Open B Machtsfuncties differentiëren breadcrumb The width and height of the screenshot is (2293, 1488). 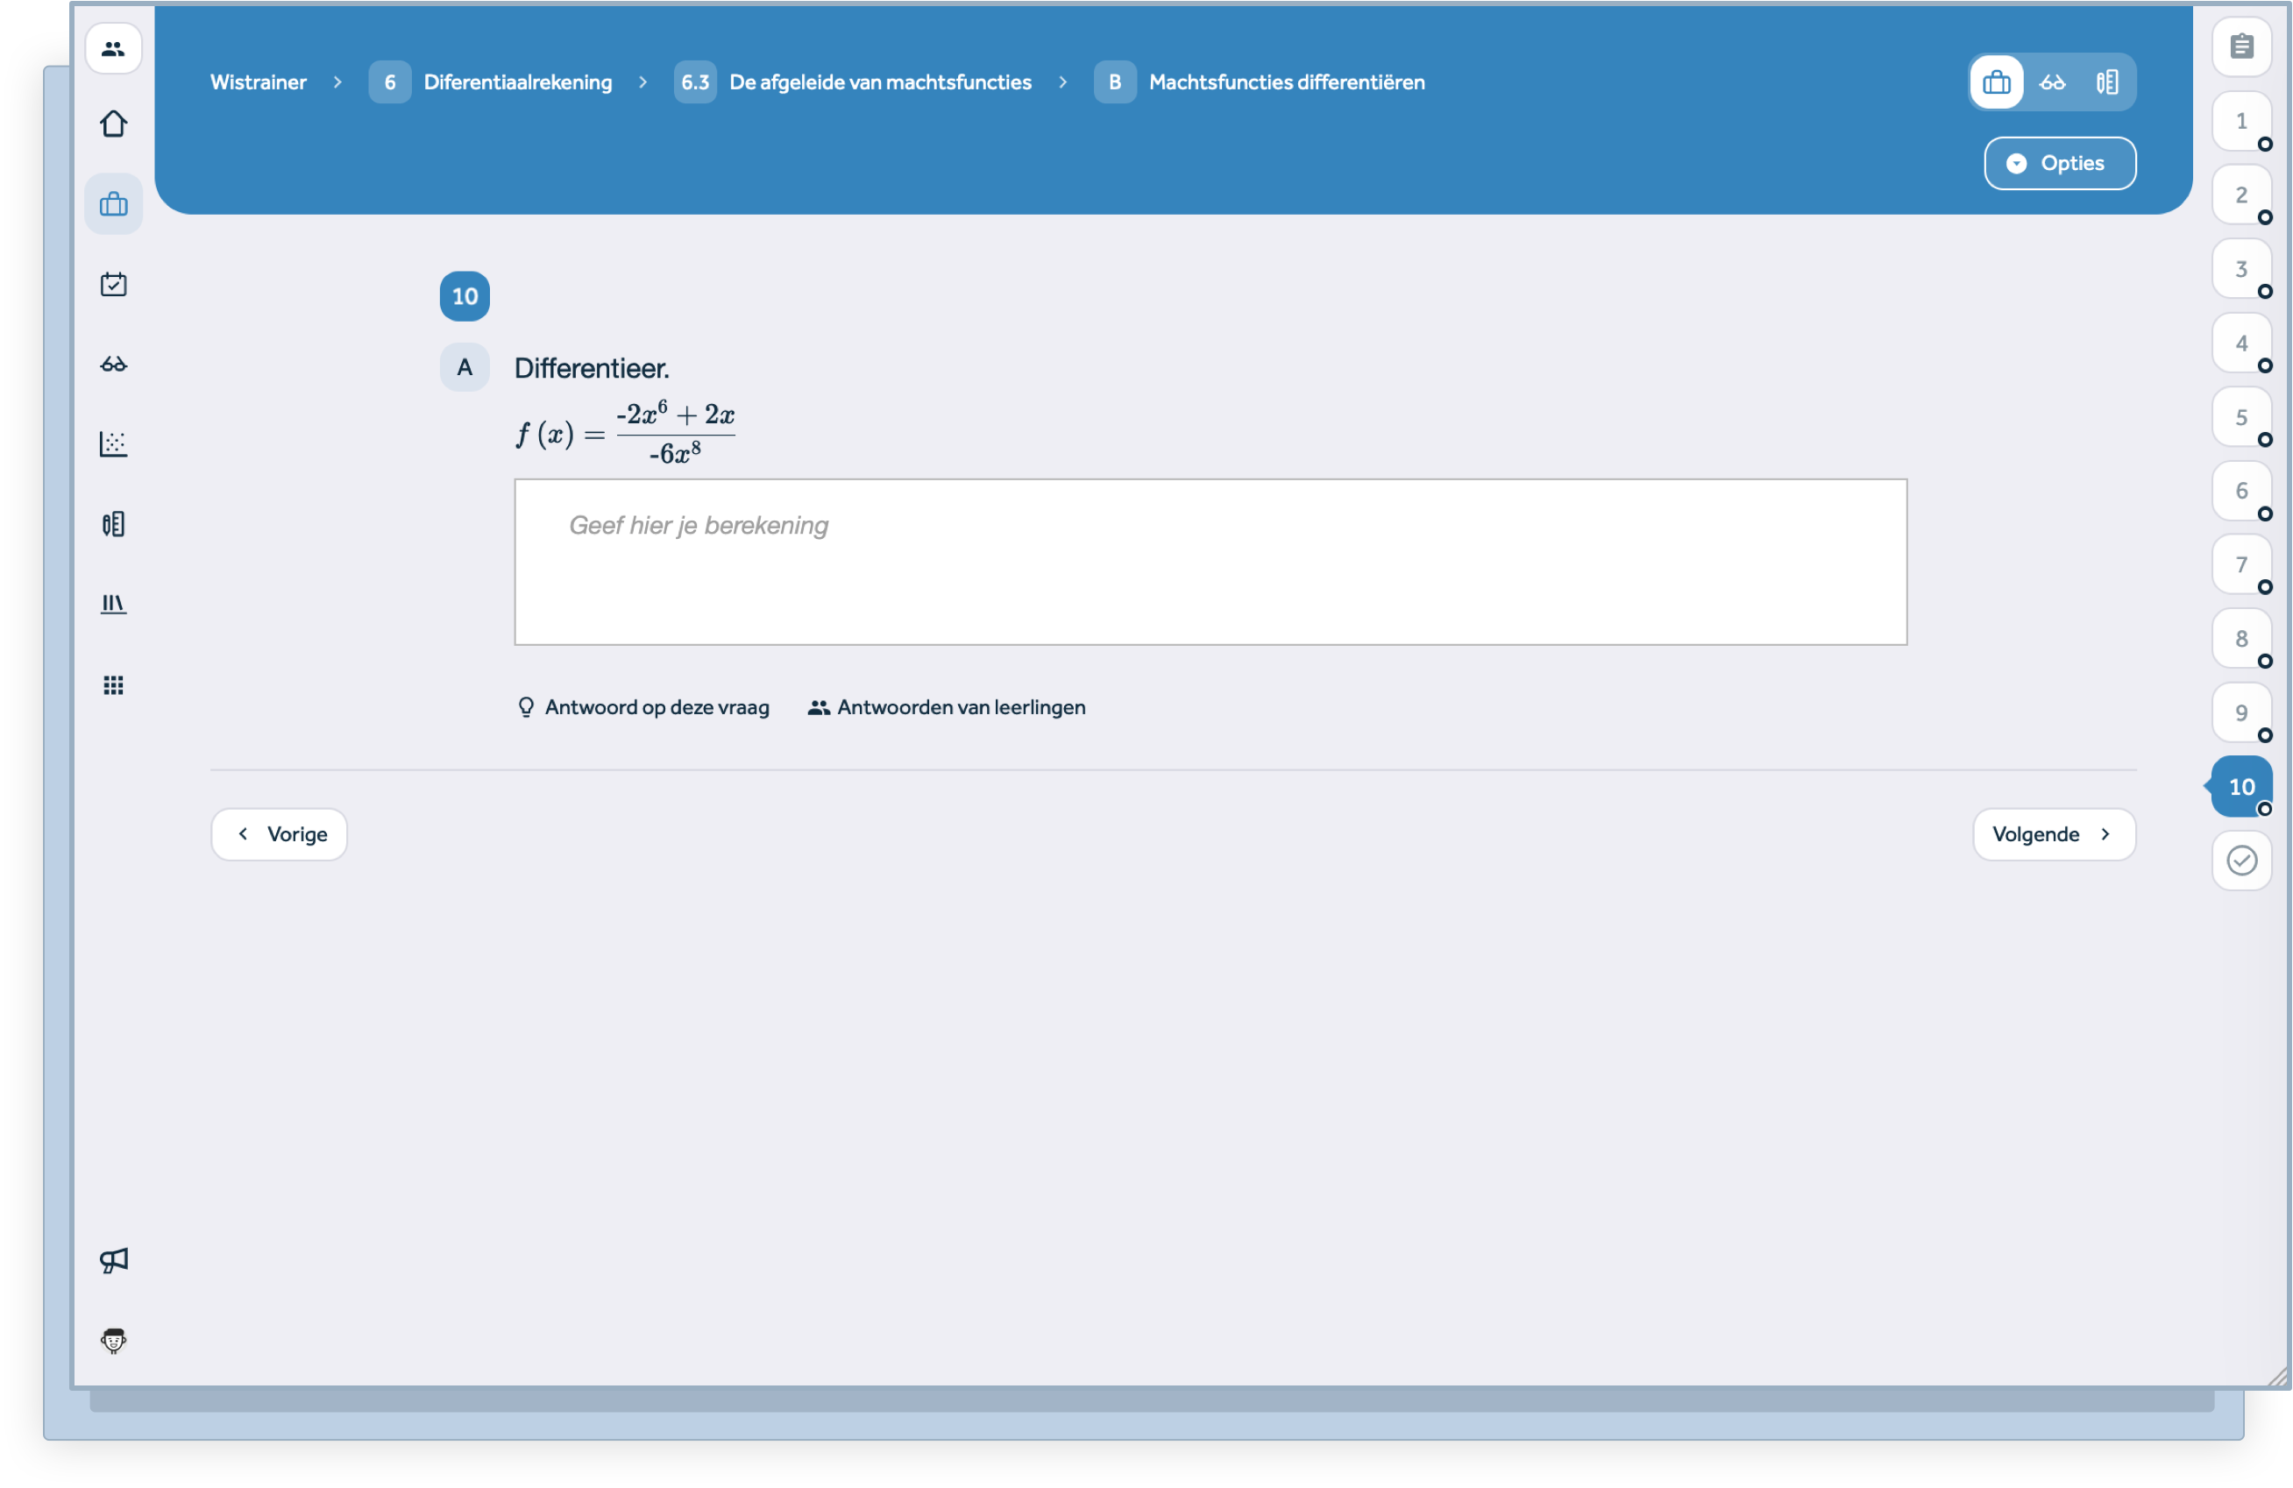(1260, 81)
